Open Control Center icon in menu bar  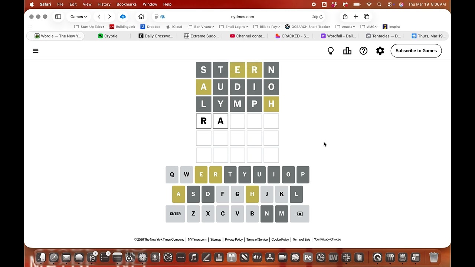(390, 4)
